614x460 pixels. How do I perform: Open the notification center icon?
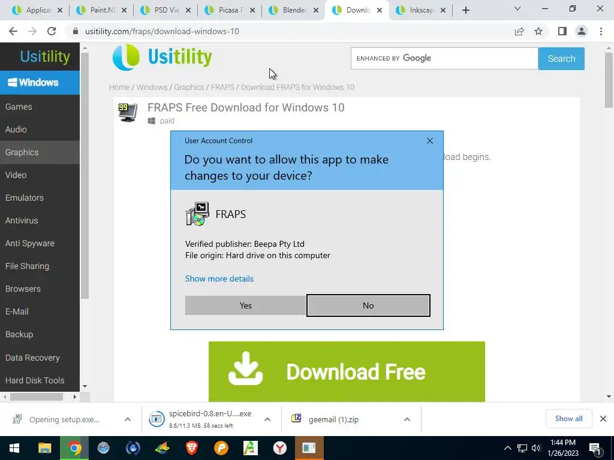coord(595,449)
